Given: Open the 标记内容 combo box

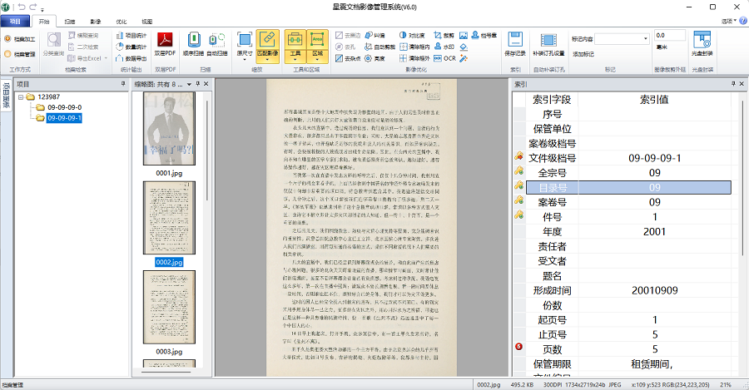Looking at the screenshot, I should 622,38.
